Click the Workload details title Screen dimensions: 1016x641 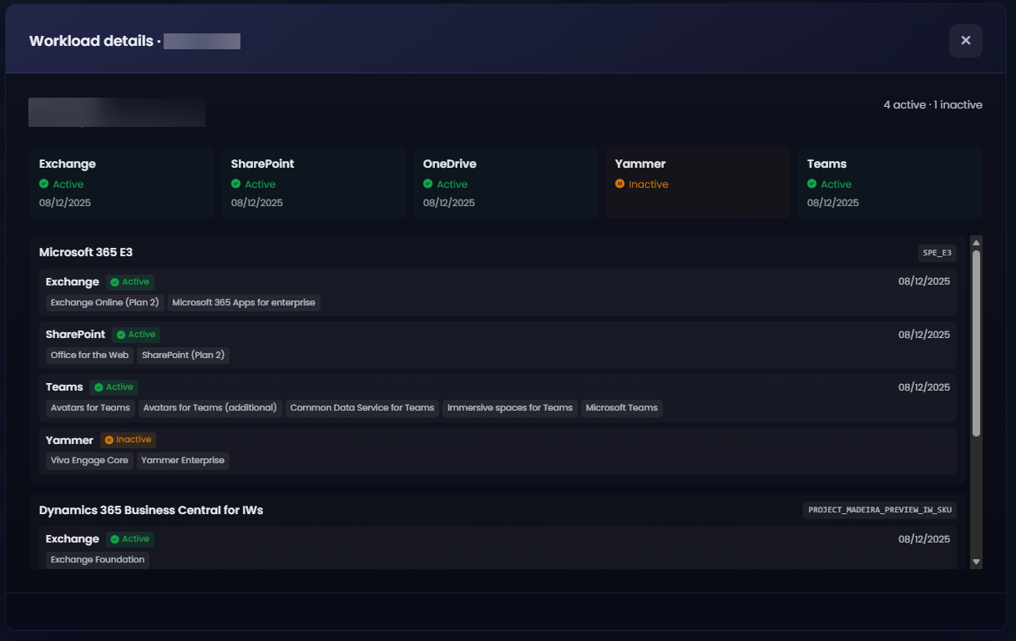92,41
